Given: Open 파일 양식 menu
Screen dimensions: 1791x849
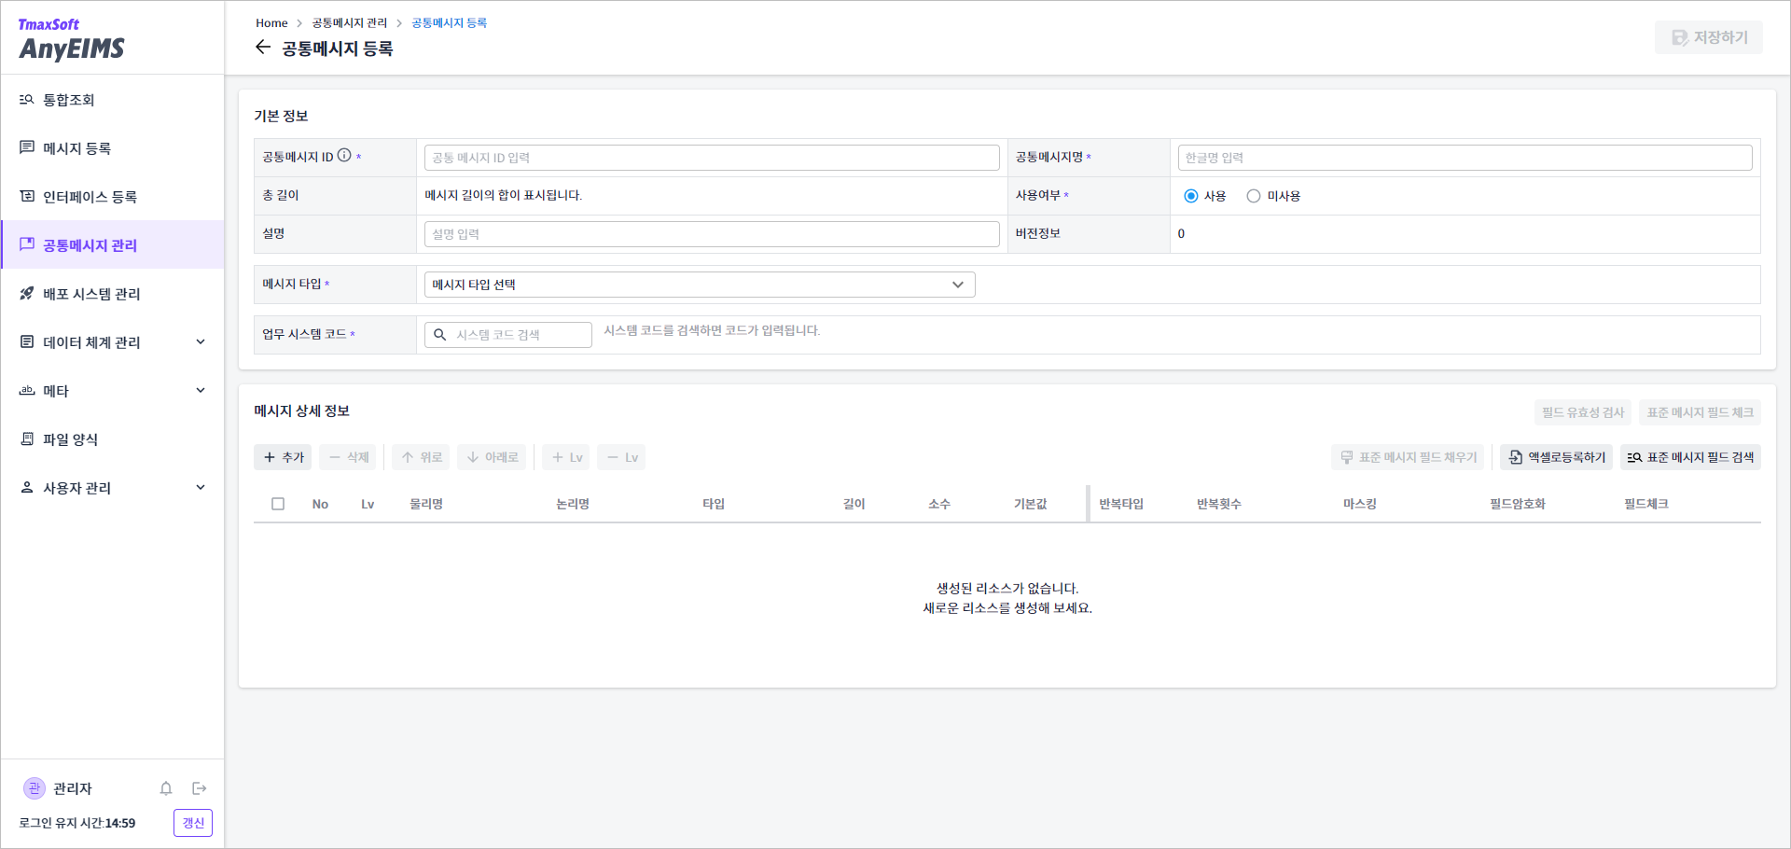Looking at the screenshot, I should 112,439.
